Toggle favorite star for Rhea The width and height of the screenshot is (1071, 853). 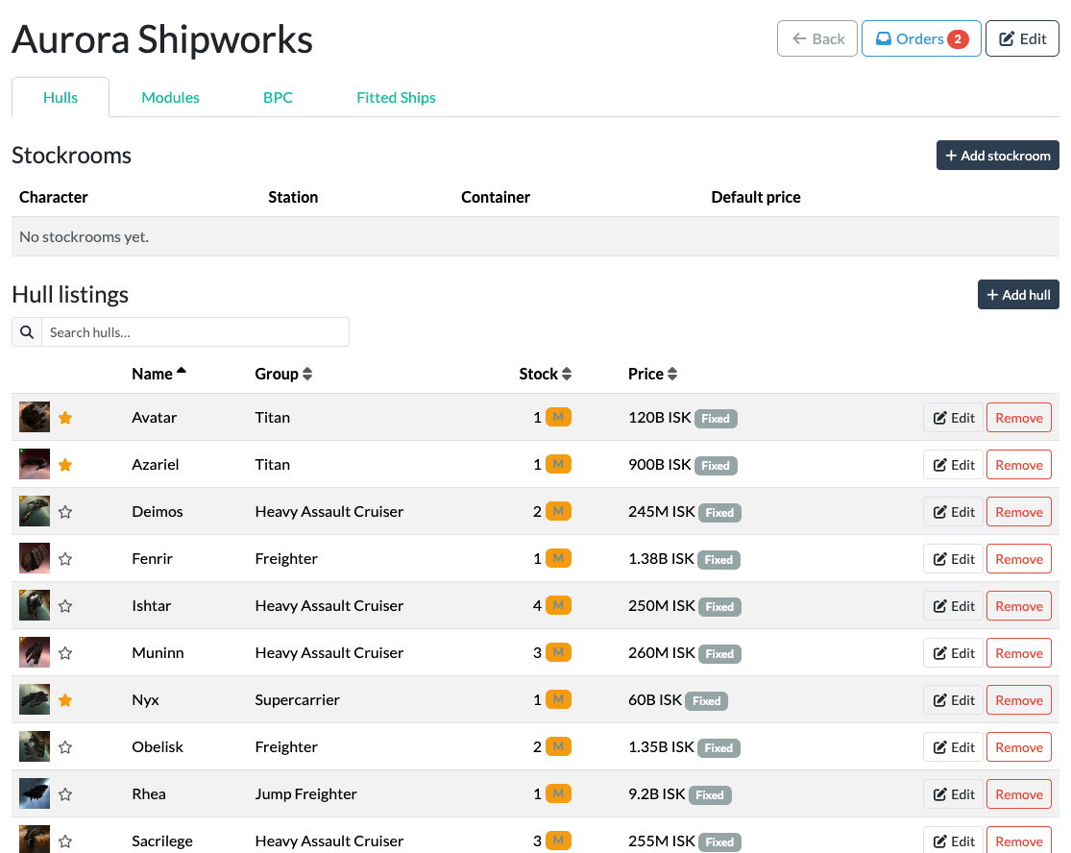pos(65,794)
